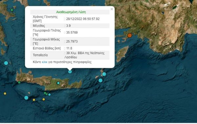Screen dimensions: 197x124
Task: Click the location text 'ΒΒΑ της Νεάπολης Λασιθίου'
Action: pos(84,55)
